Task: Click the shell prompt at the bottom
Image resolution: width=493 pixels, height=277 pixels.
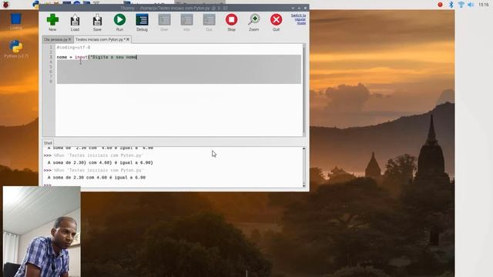Action: coord(48,185)
